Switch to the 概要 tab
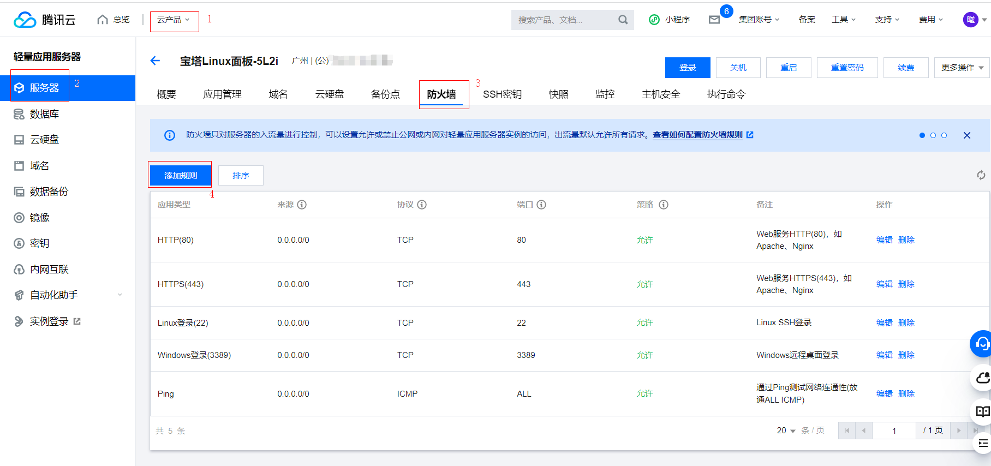The width and height of the screenshot is (991, 466). [x=166, y=94]
